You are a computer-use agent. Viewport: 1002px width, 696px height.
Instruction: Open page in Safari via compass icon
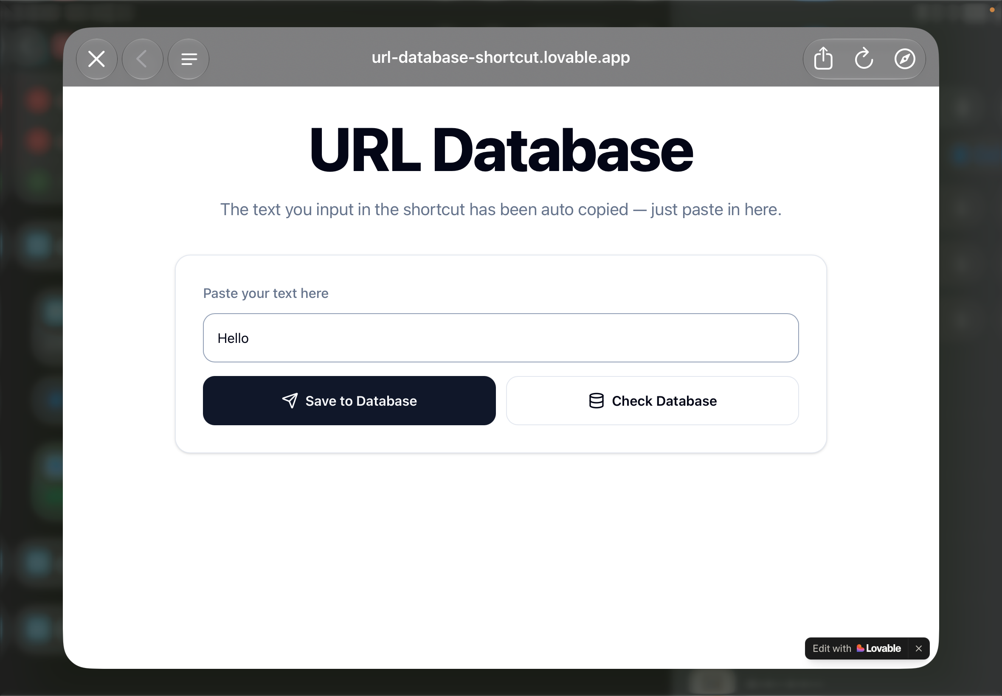click(905, 59)
